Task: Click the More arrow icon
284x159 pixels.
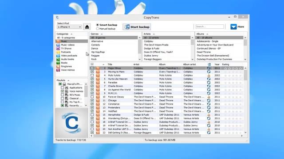Action: 233,26
